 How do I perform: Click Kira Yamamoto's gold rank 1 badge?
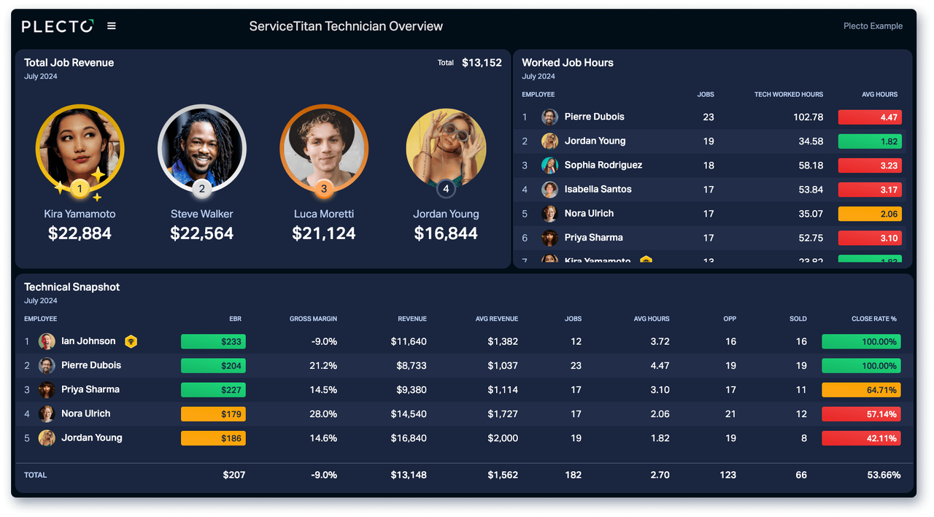(x=80, y=190)
